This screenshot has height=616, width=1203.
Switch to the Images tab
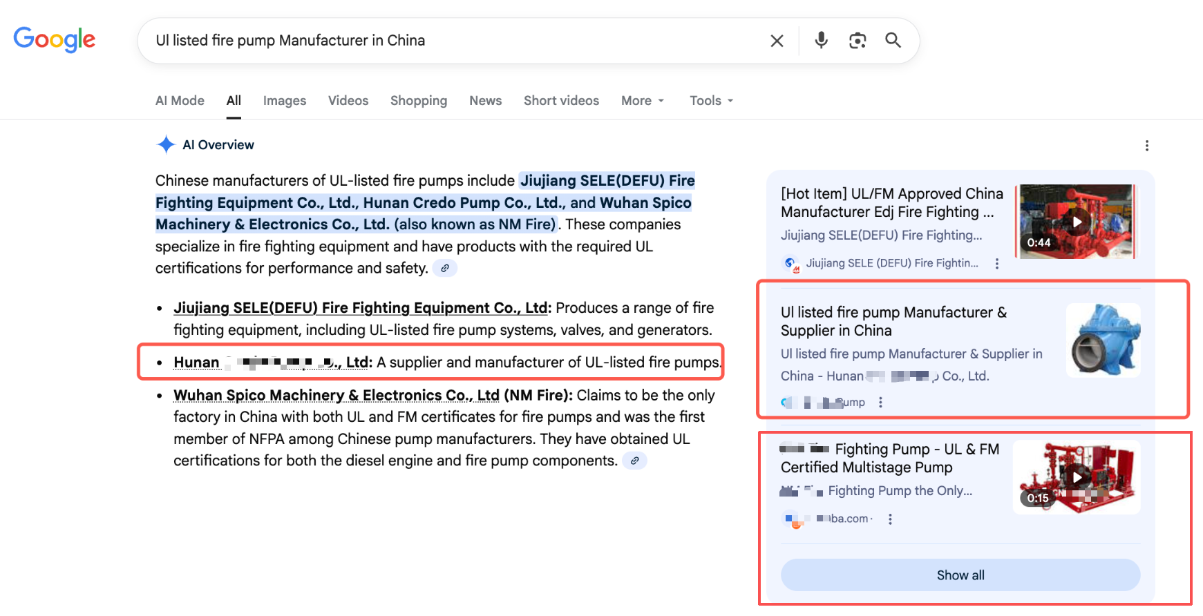click(x=284, y=101)
